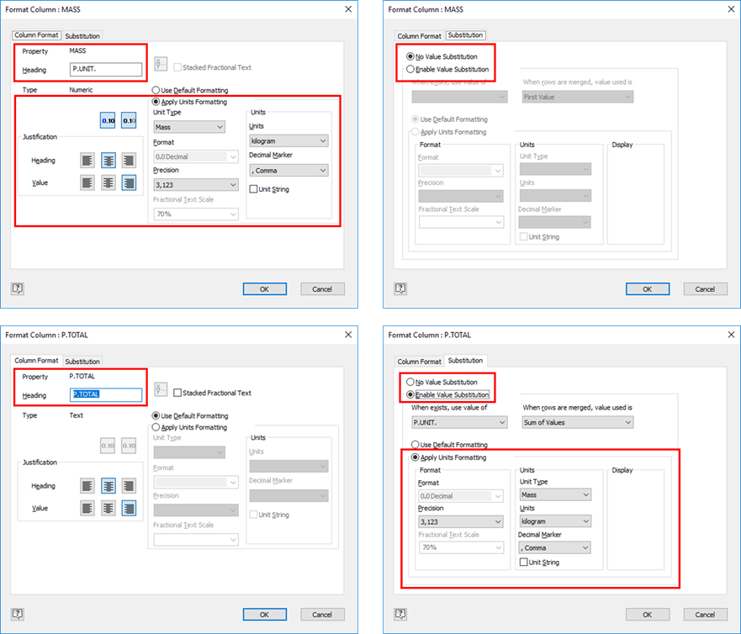Switch to Column Format tab in P.TOTAL Substitution dialog
This screenshot has height=634, width=741.
coord(419,362)
